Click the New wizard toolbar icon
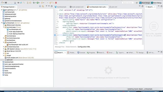 pos(2,3)
